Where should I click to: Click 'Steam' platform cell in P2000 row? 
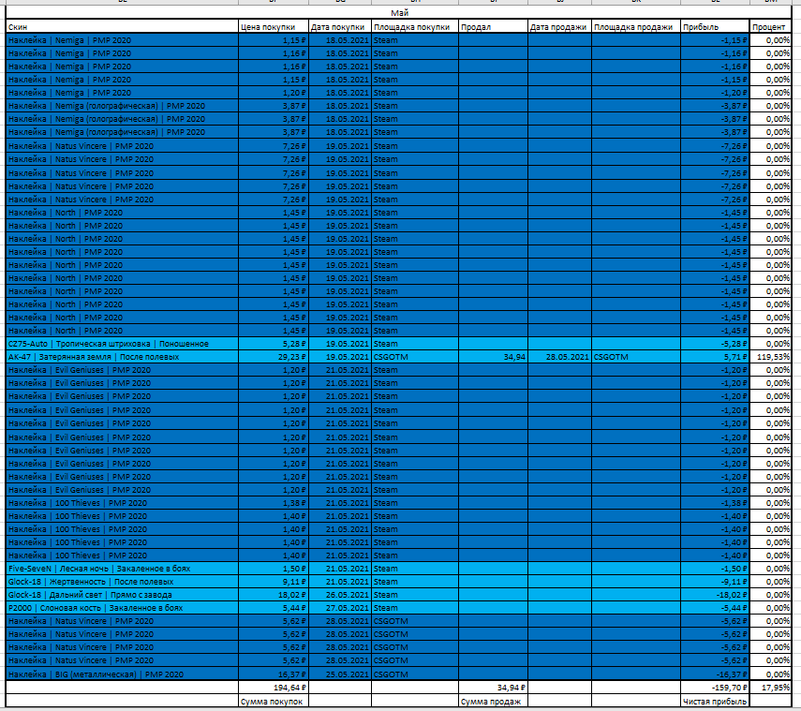[415, 608]
